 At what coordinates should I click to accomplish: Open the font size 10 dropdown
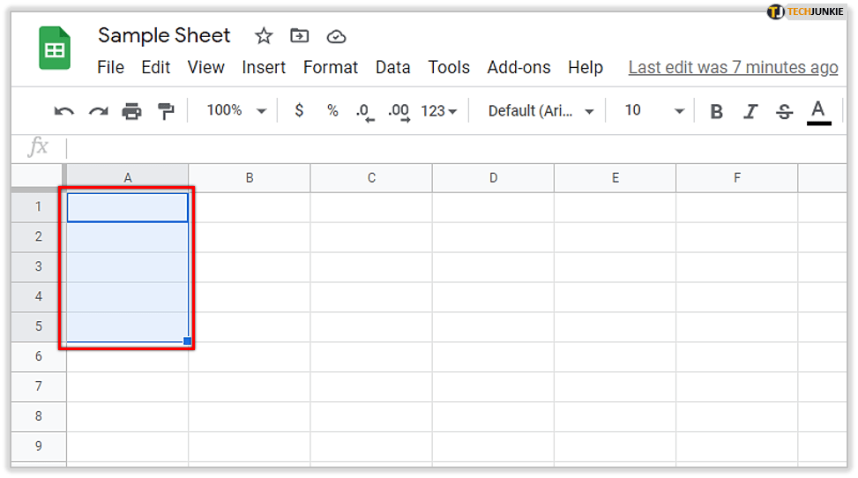(654, 110)
